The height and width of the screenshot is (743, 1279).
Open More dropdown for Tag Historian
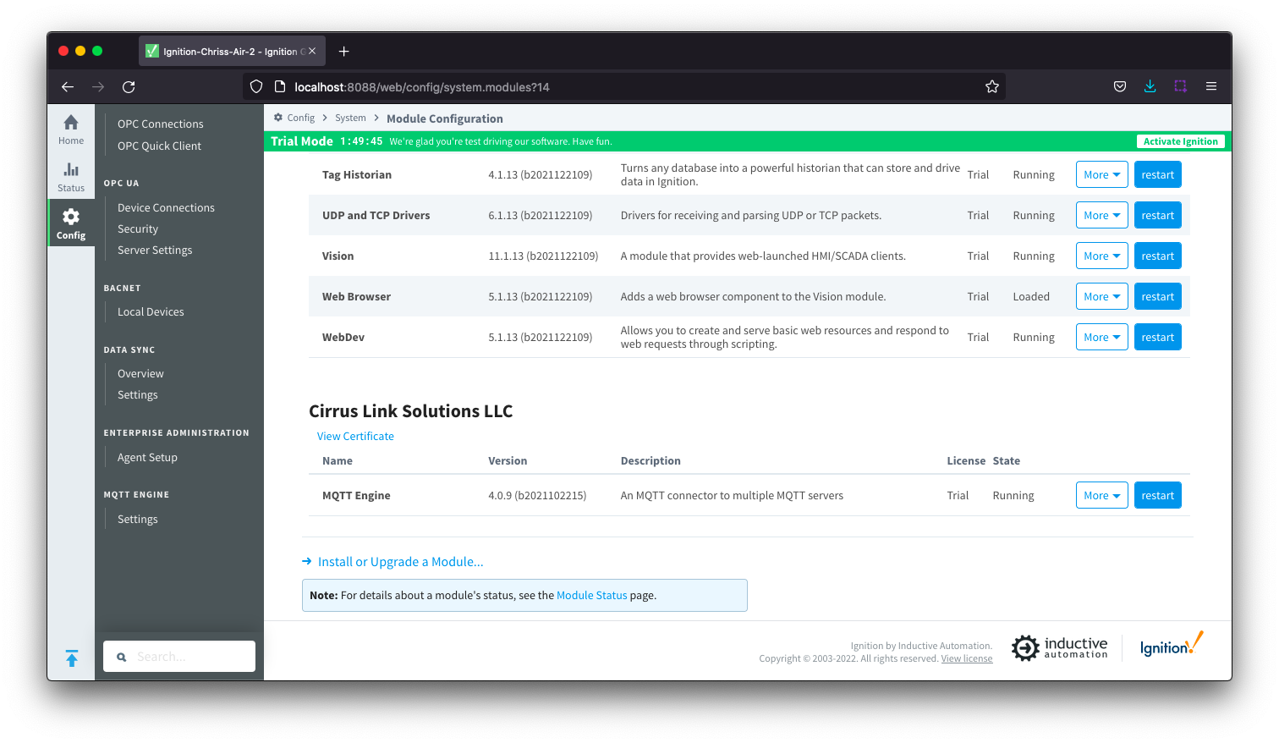click(x=1102, y=174)
